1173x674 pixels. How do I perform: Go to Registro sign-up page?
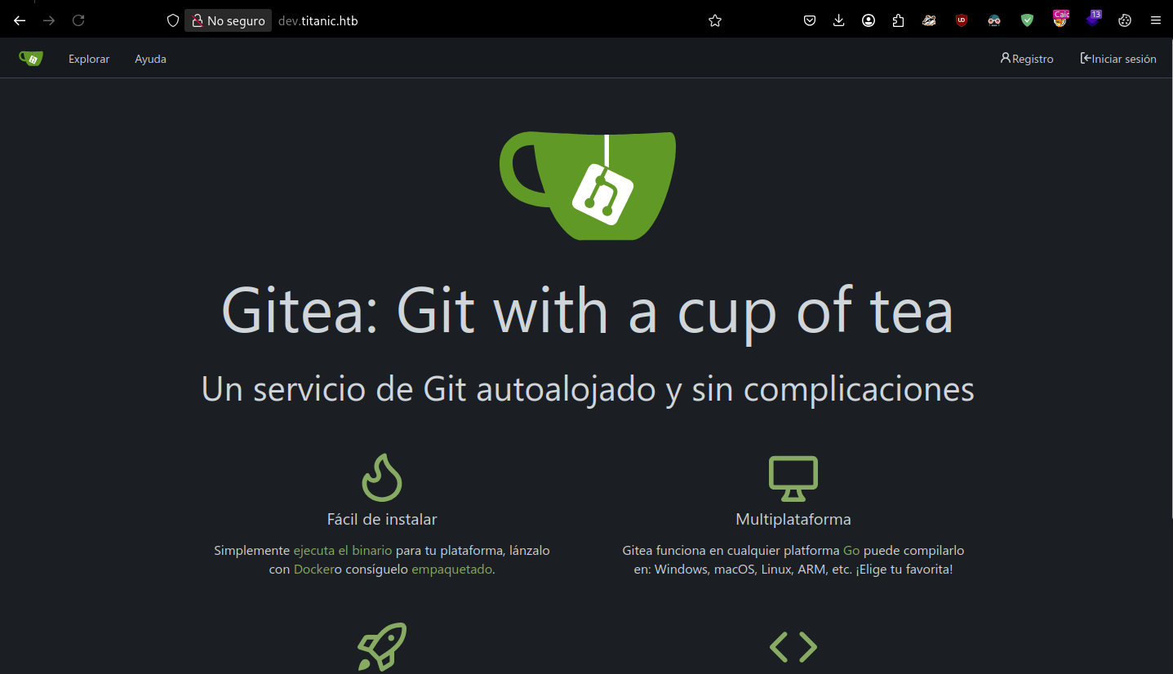pyautogui.click(x=1027, y=59)
